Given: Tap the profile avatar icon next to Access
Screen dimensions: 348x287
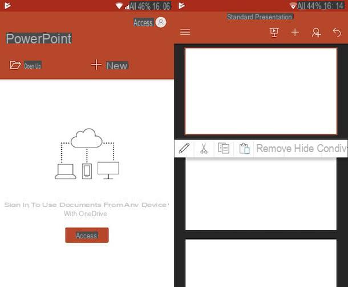Looking at the screenshot, I should (161, 22).
